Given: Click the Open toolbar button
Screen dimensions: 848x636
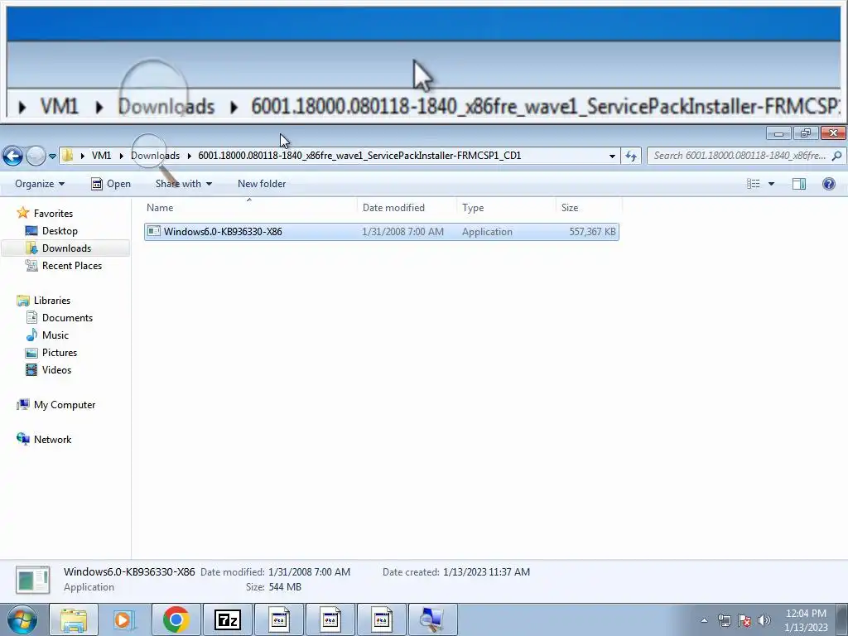Looking at the screenshot, I should pos(111,184).
